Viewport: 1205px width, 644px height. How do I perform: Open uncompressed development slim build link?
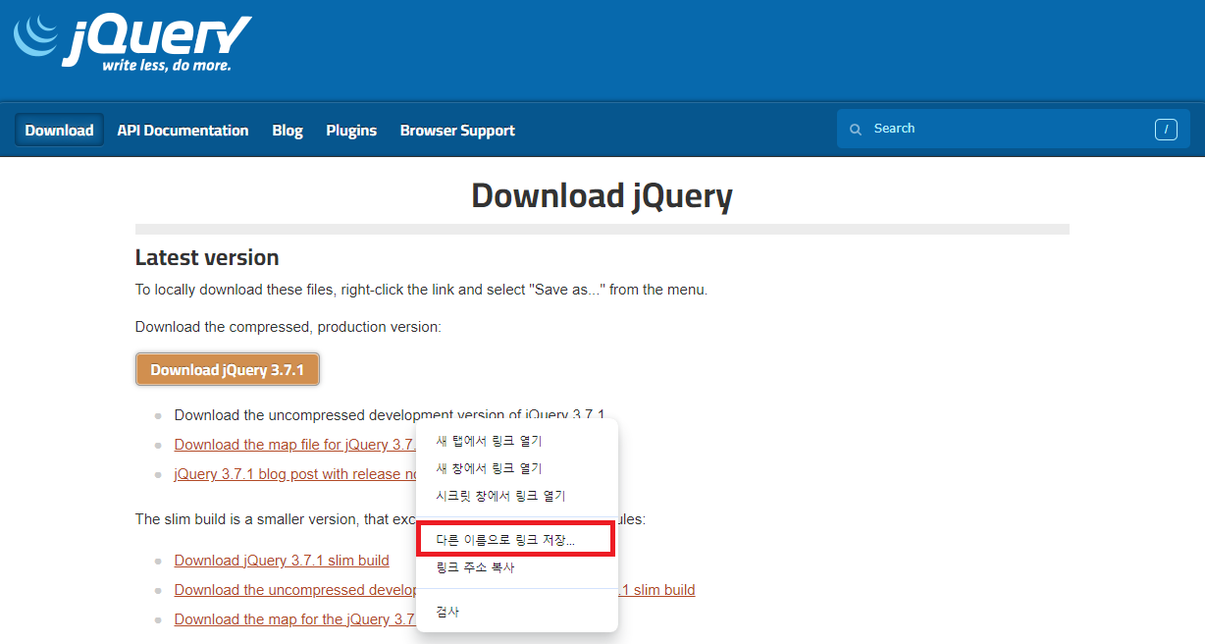(435, 590)
